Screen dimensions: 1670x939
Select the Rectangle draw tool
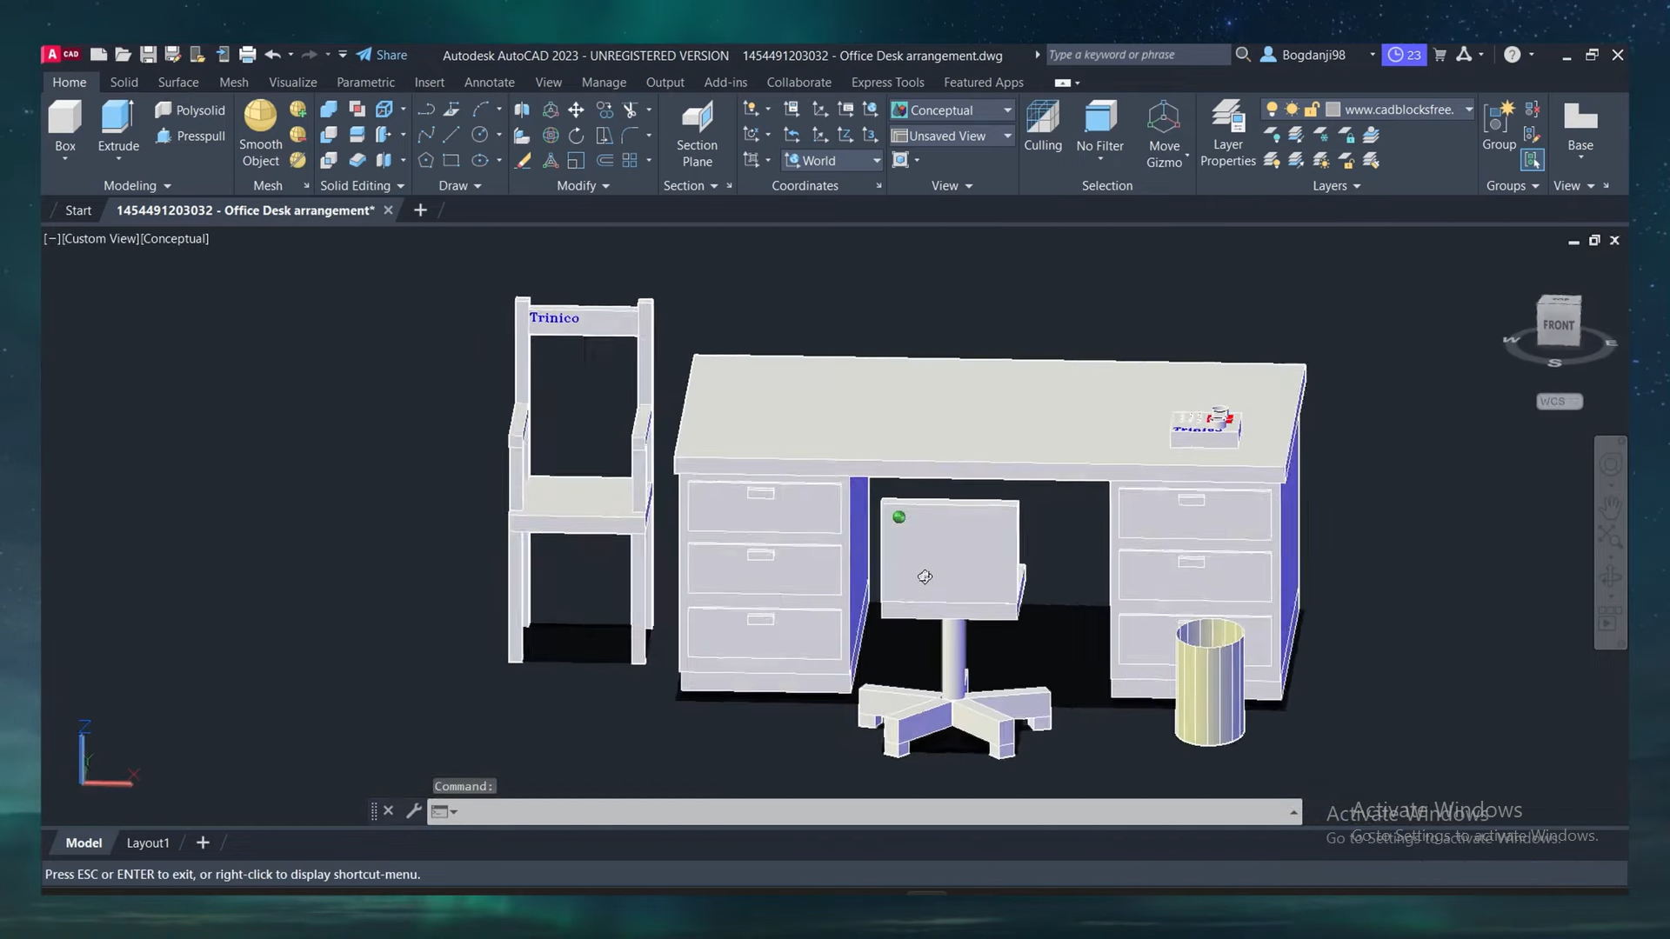451,160
